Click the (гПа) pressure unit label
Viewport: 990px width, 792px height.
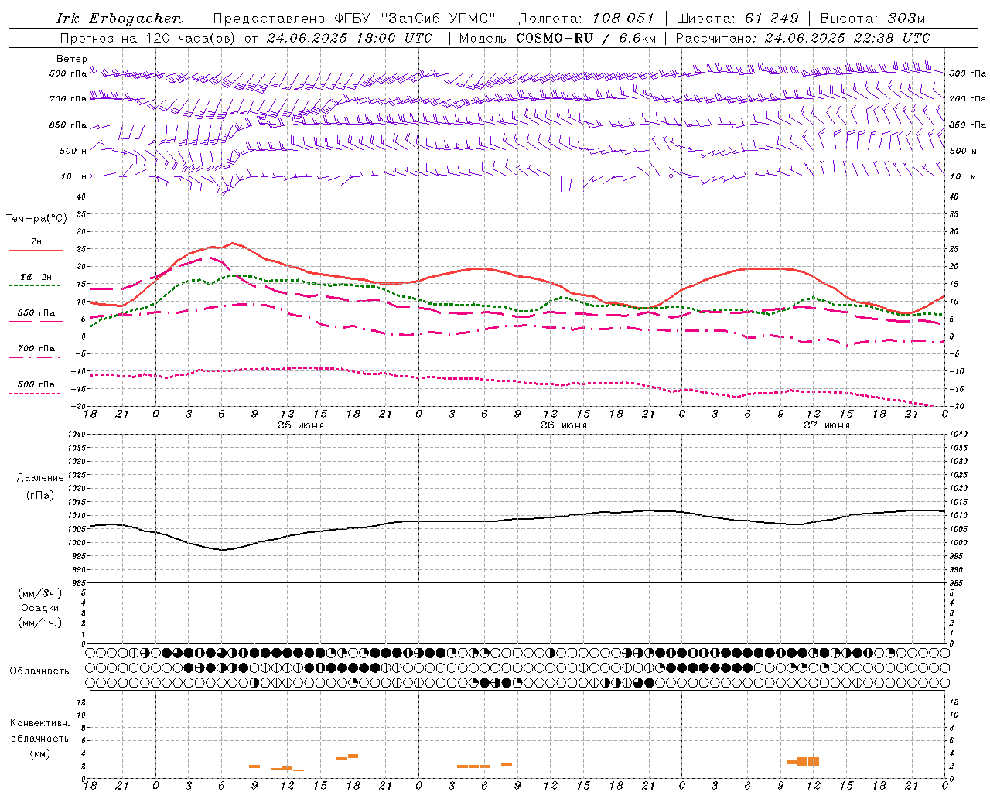(x=40, y=496)
